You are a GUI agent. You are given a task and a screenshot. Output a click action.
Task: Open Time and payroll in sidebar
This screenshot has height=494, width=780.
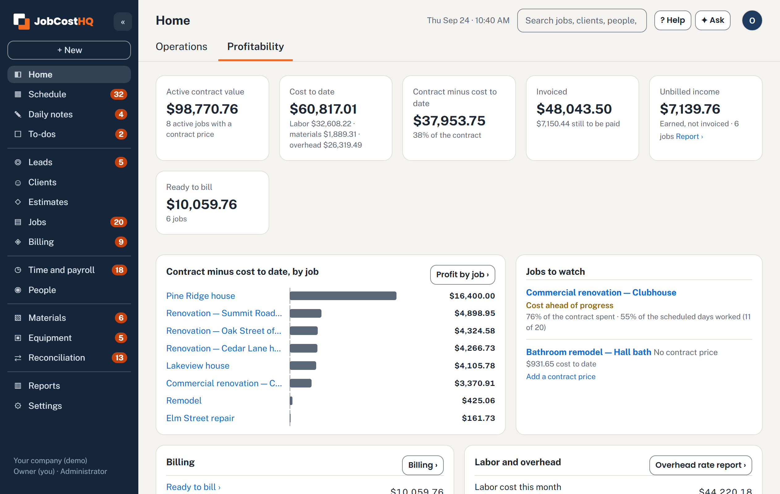(x=69, y=270)
